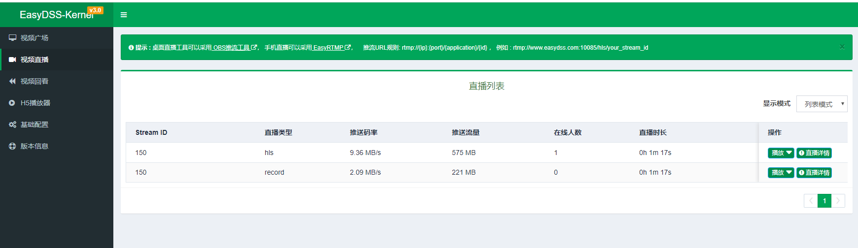
Task: Open 直播详情 for the hls stream
Action: (814, 153)
